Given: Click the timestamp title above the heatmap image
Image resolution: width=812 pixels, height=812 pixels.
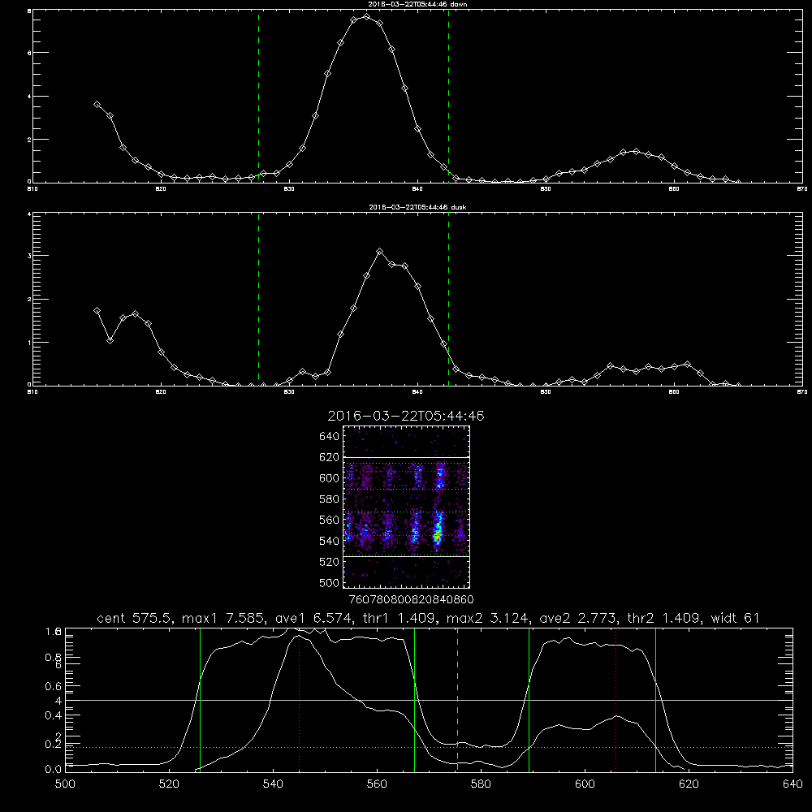Looking at the screenshot, I should (406, 416).
